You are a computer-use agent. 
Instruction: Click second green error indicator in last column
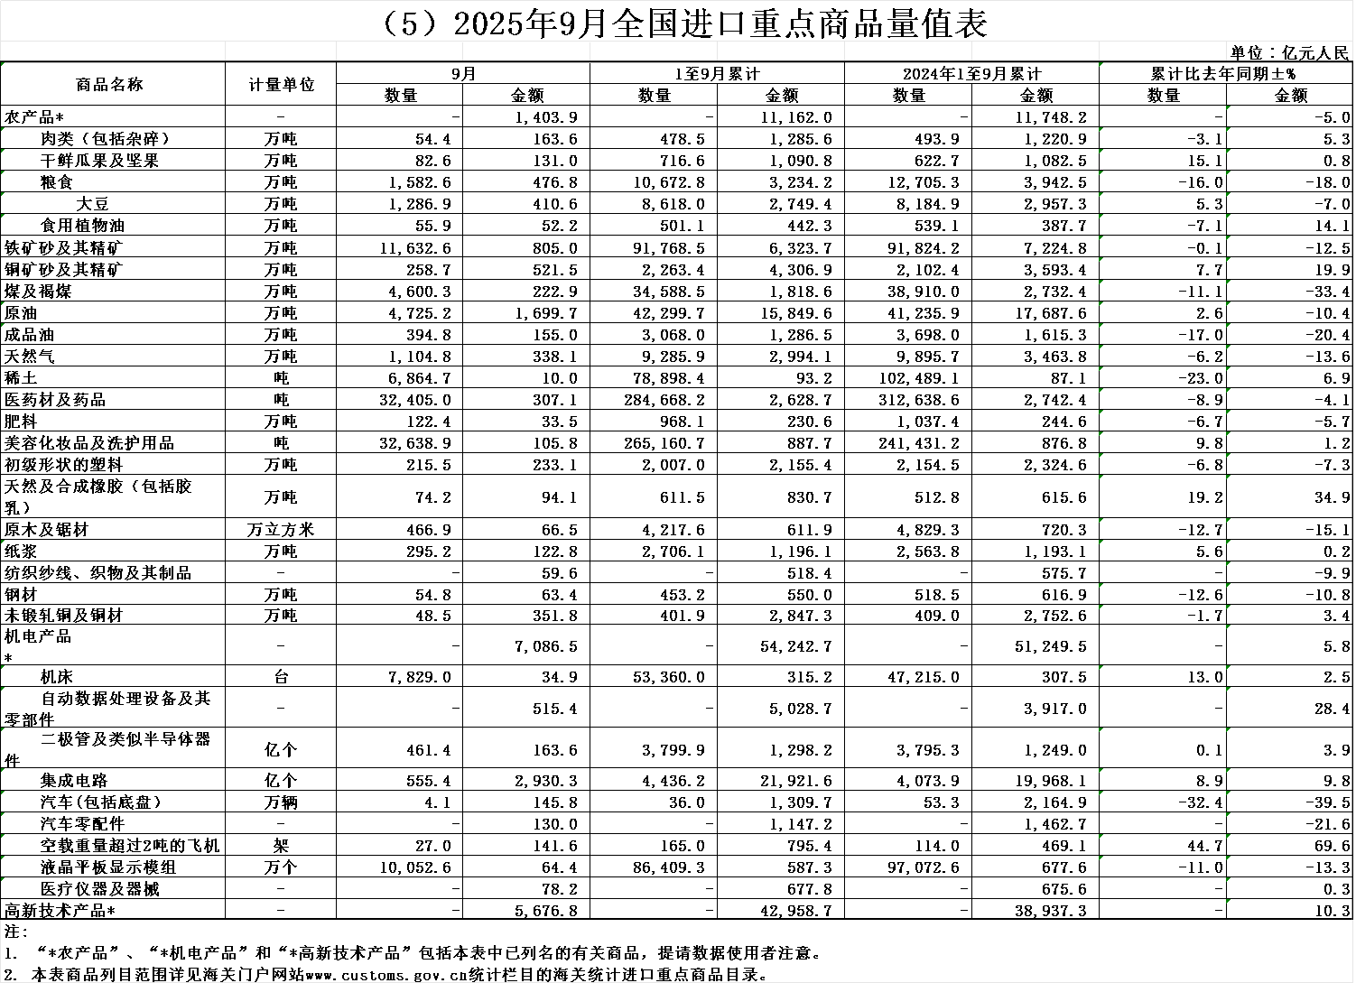pyautogui.click(x=1229, y=129)
